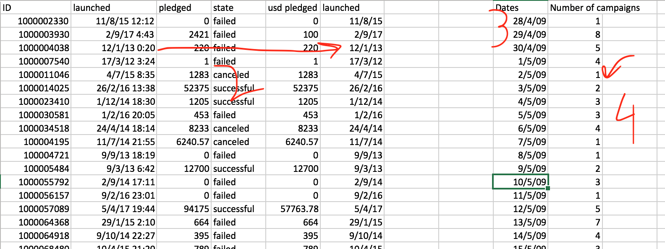Click the ID column header cell
The image size is (665, 249).
(x=35, y=8)
